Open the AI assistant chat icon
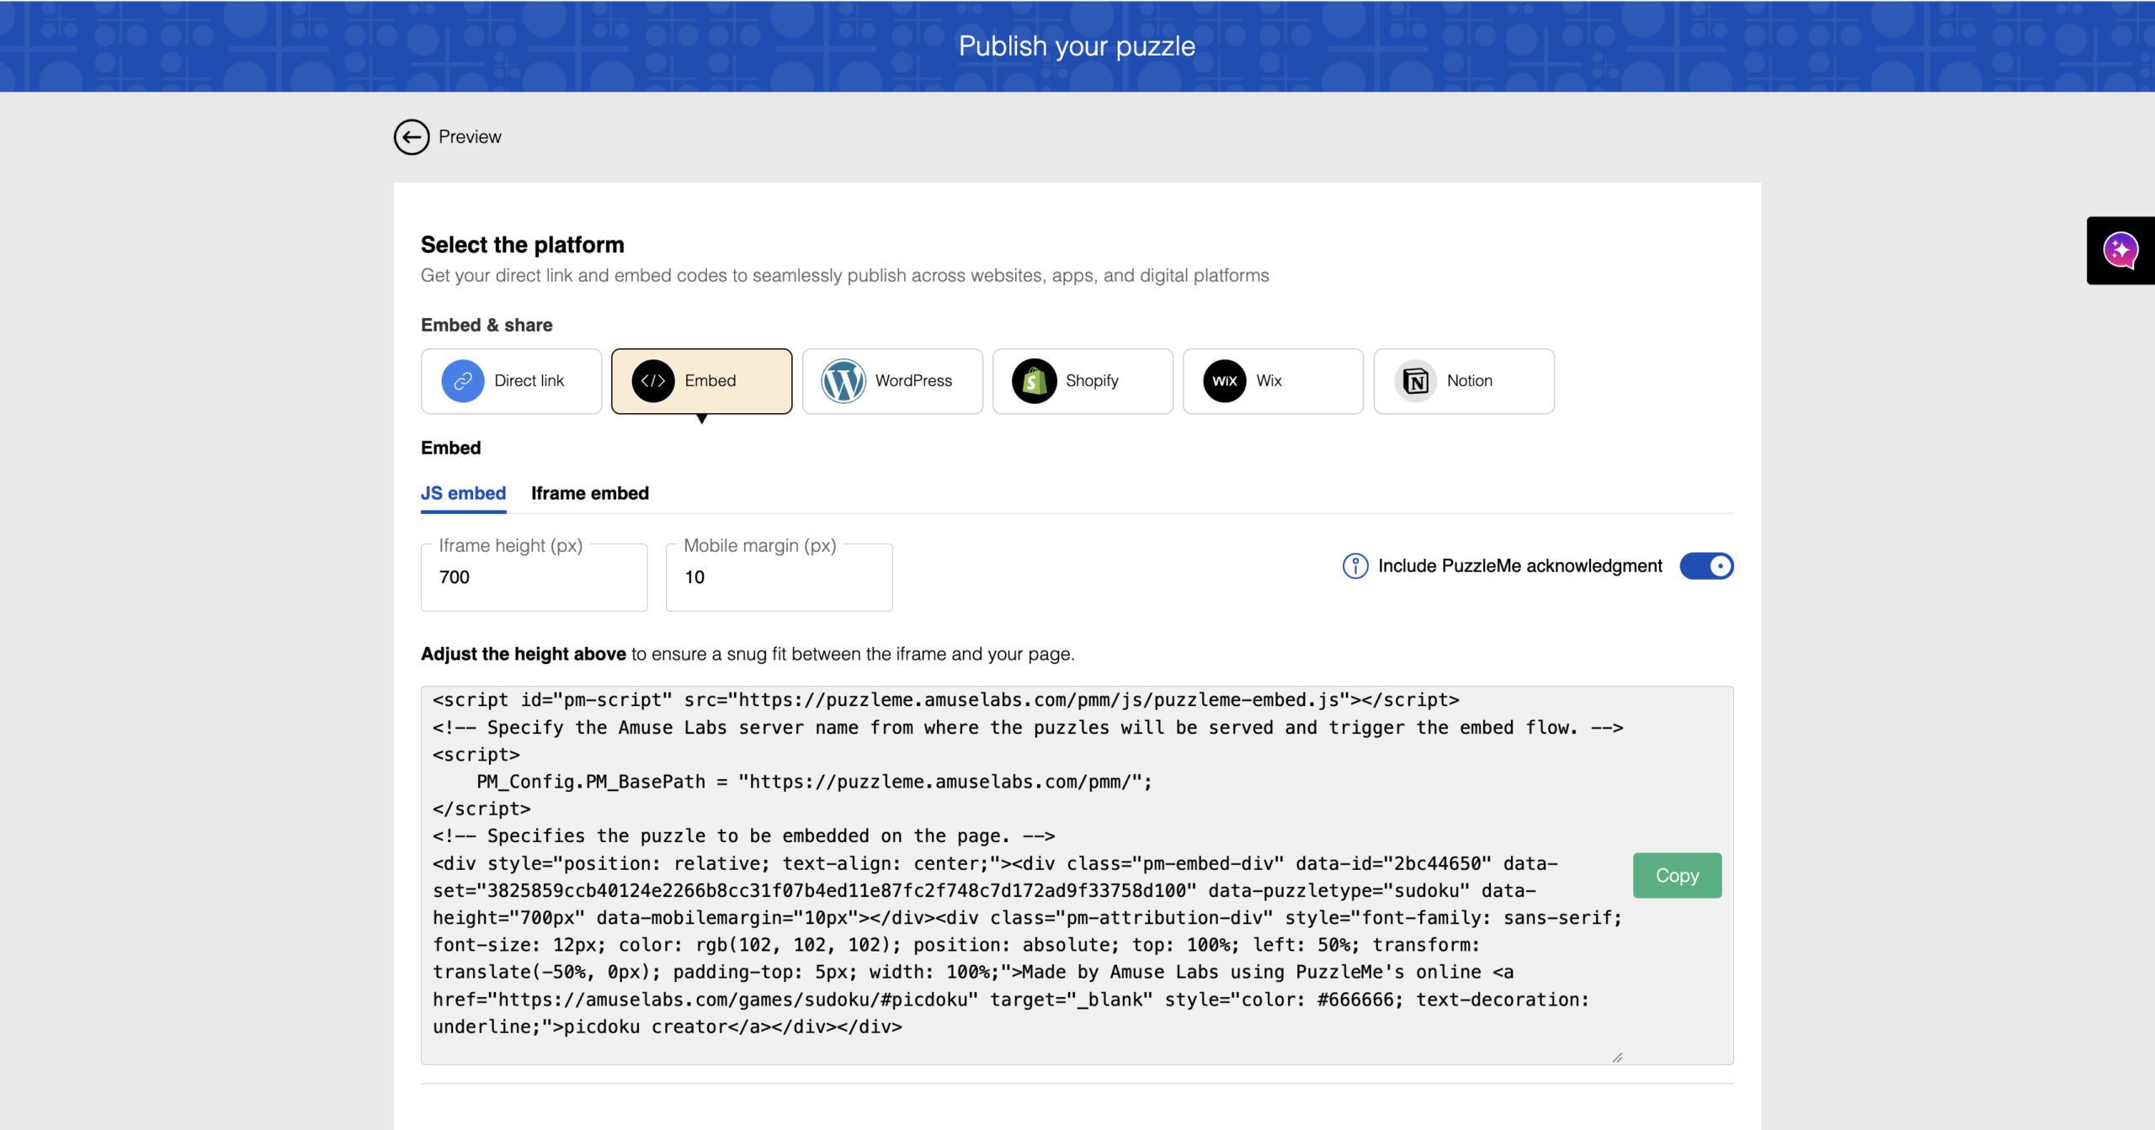Image resolution: width=2155 pixels, height=1130 pixels. pos(2120,251)
